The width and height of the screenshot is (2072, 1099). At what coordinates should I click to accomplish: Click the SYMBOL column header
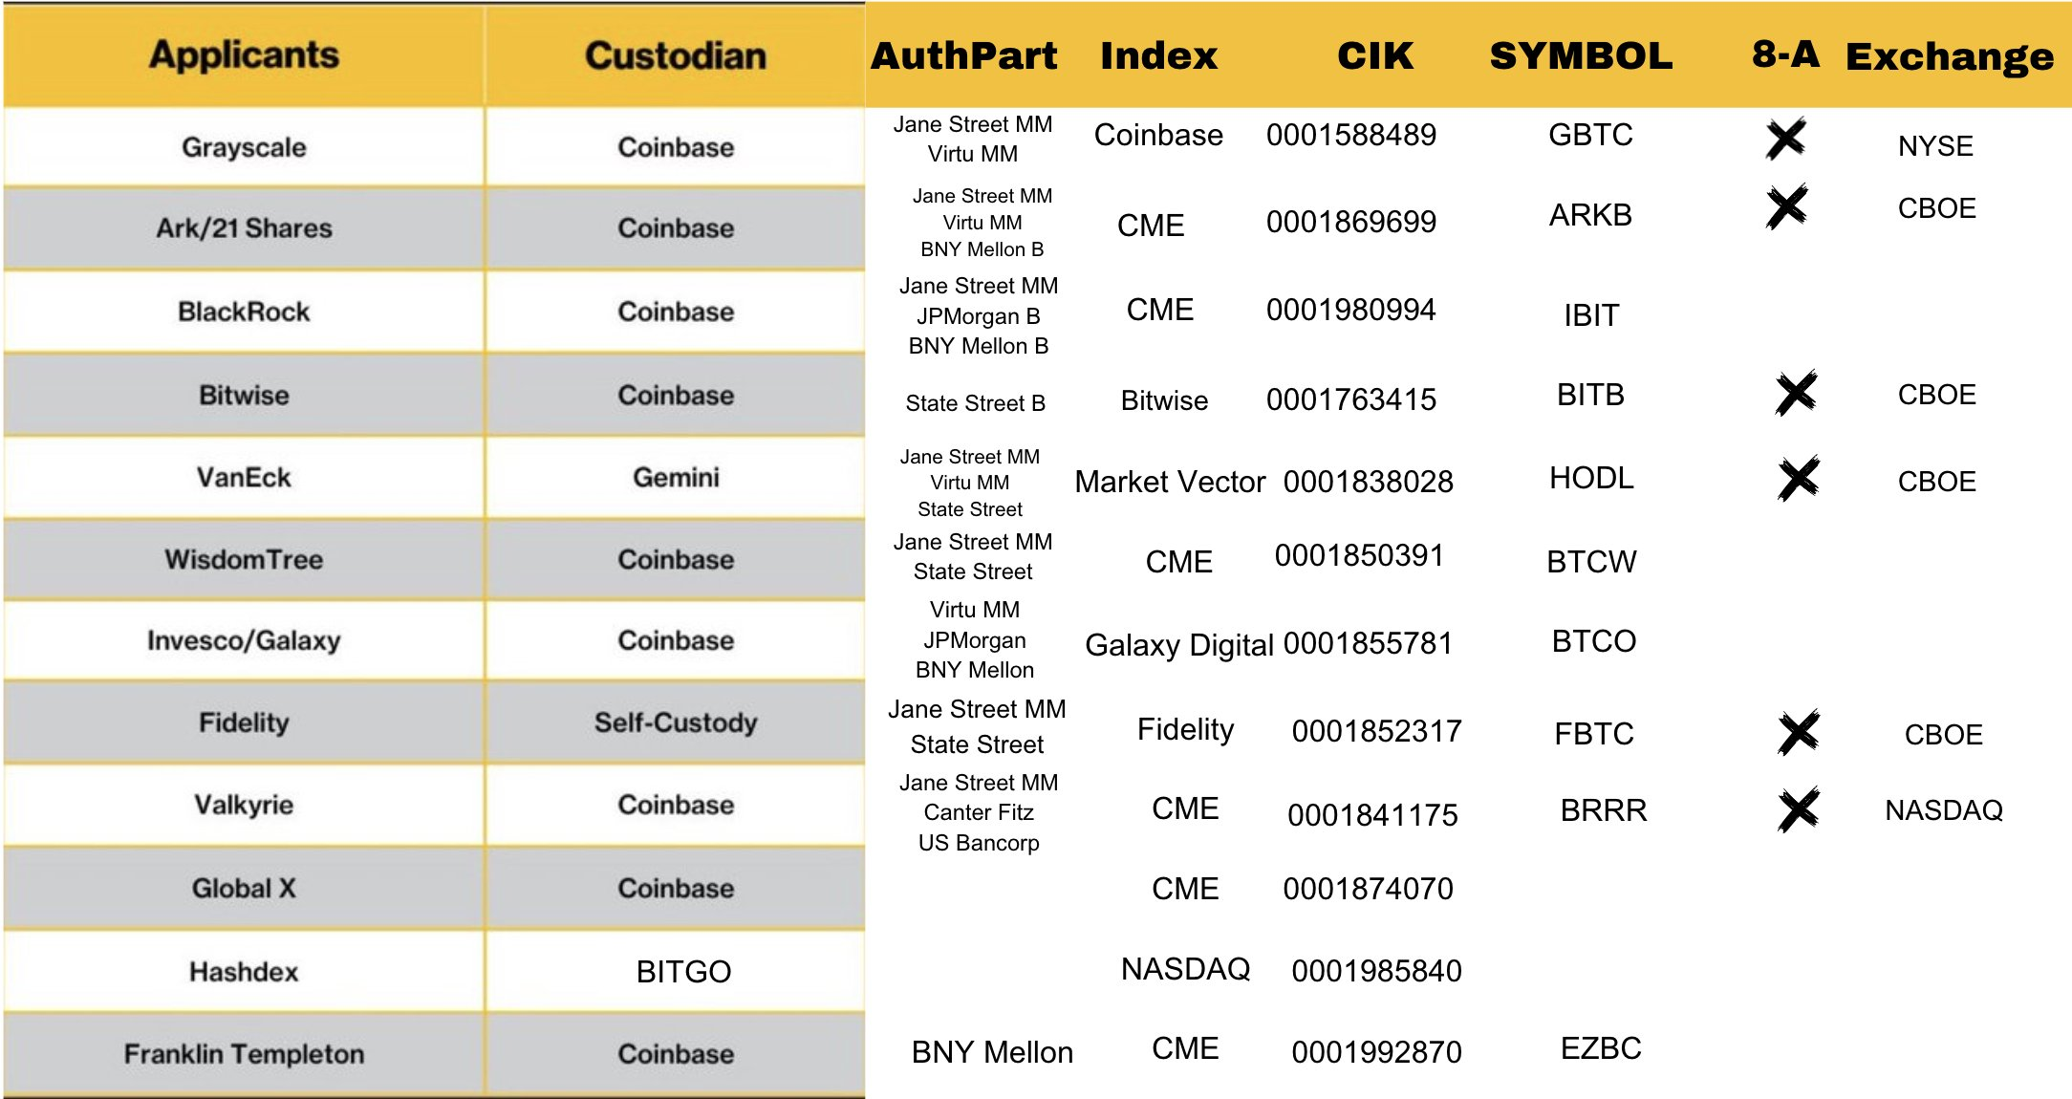point(1581,55)
